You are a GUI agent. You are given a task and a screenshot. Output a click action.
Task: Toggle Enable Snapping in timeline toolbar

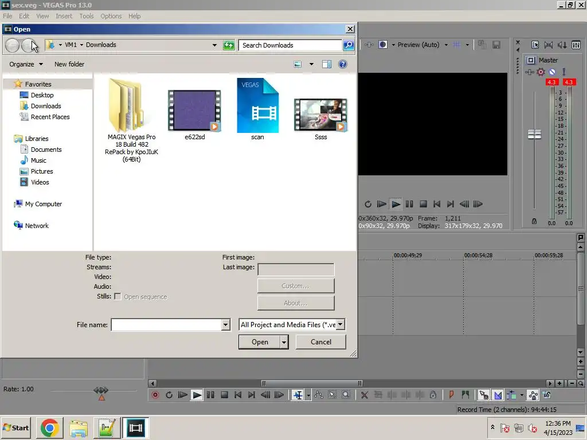coord(484,395)
